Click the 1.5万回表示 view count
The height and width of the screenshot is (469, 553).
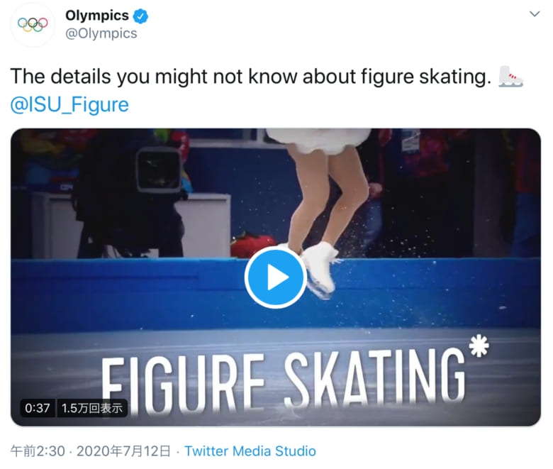tap(92, 408)
